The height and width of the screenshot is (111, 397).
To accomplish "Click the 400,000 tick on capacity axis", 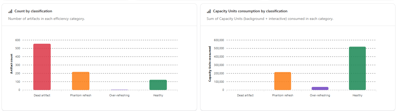I will [x=219, y=57].
